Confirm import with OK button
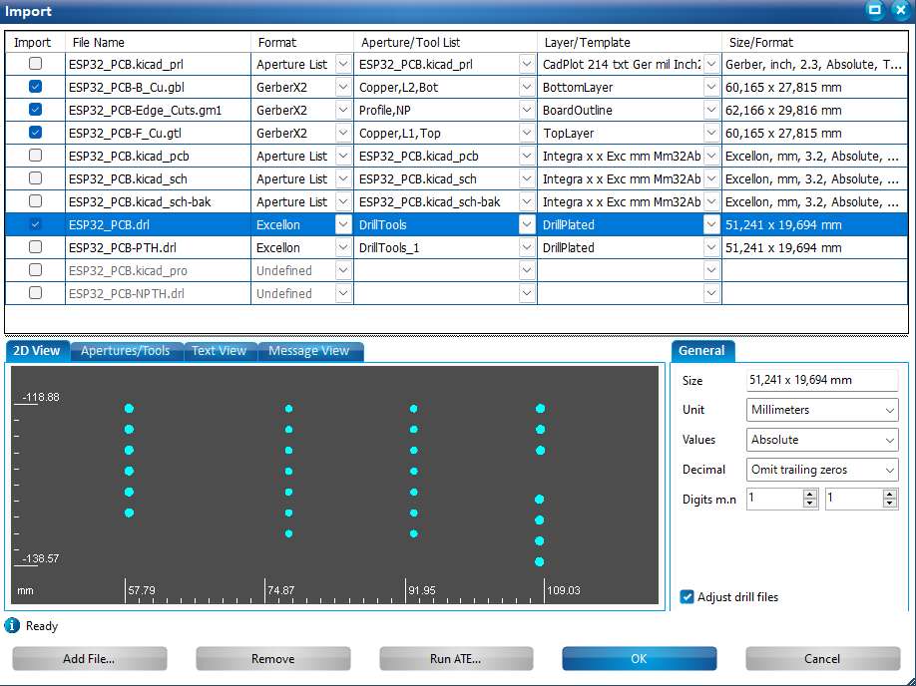The width and height of the screenshot is (916, 686). click(639, 658)
